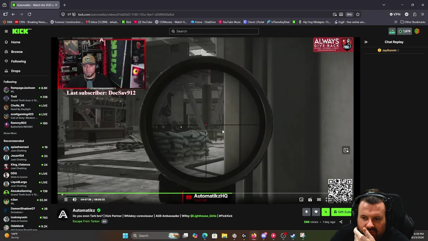Reload the current page
The image size is (428, 241).
tap(29, 14)
